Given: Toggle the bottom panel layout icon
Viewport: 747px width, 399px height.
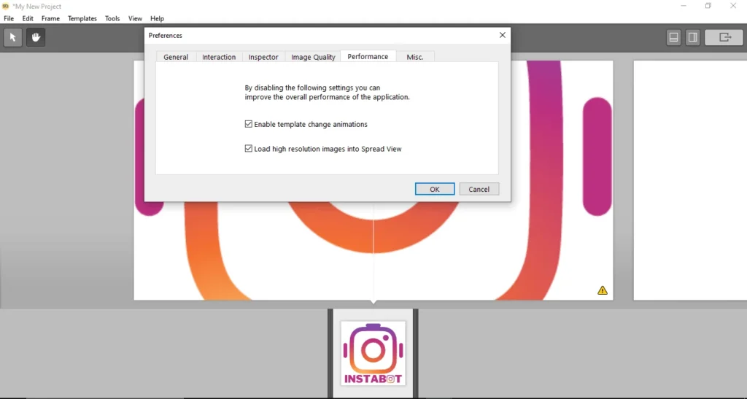Looking at the screenshot, I should click(x=673, y=37).
